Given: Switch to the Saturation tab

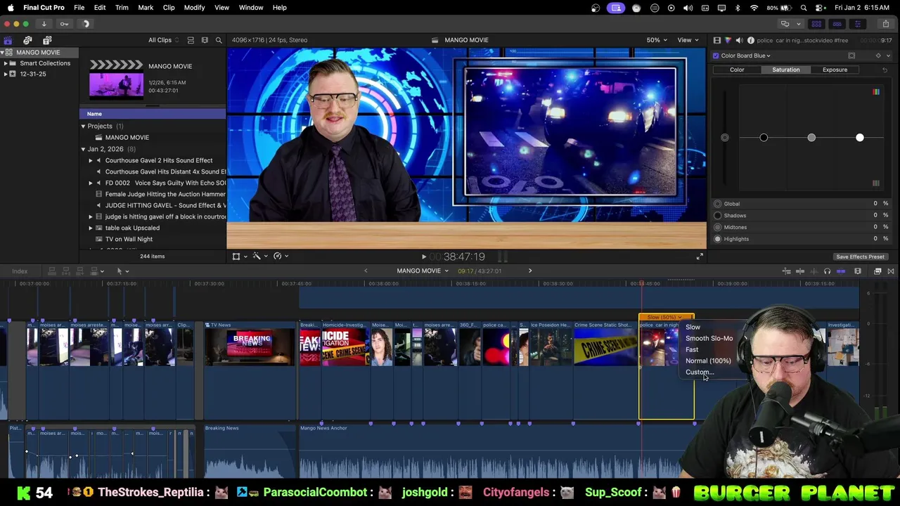Looking at the screenshot, I should [x=785, y=70].
